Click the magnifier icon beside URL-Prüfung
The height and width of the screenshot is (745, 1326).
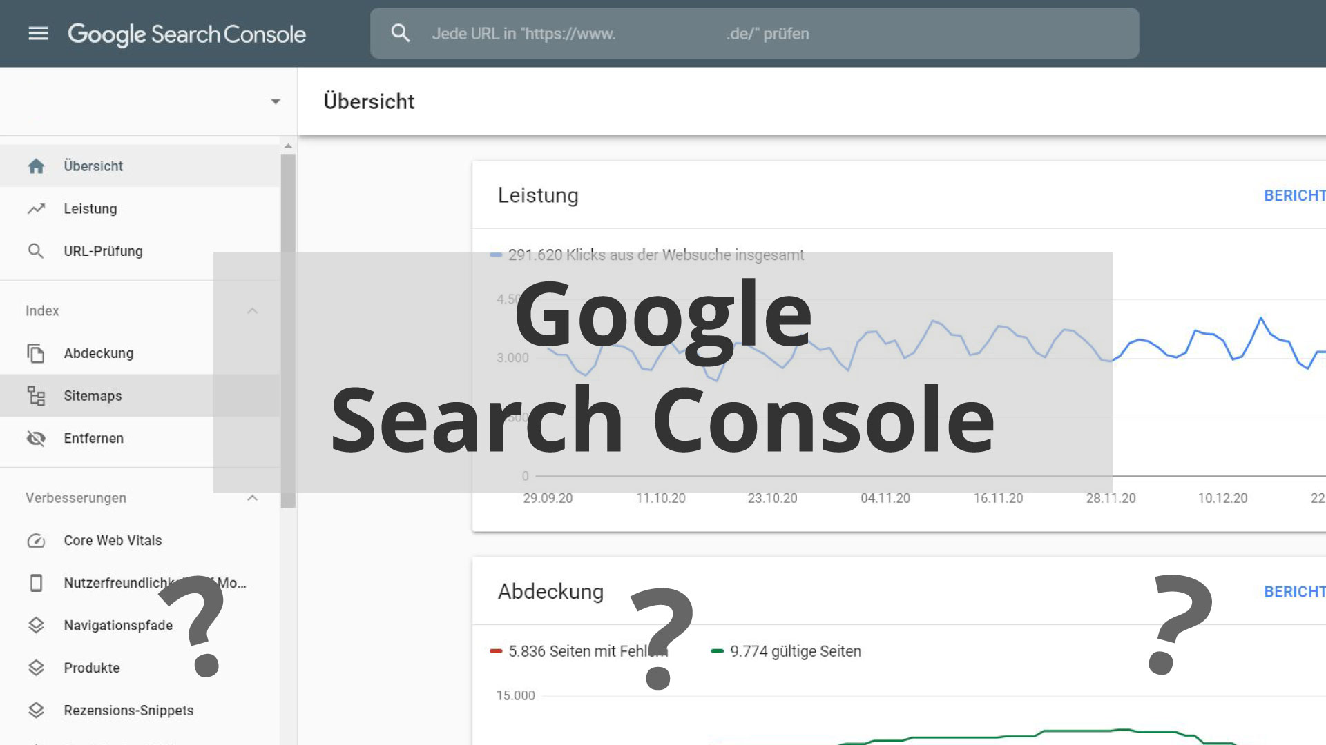point(36,251)
